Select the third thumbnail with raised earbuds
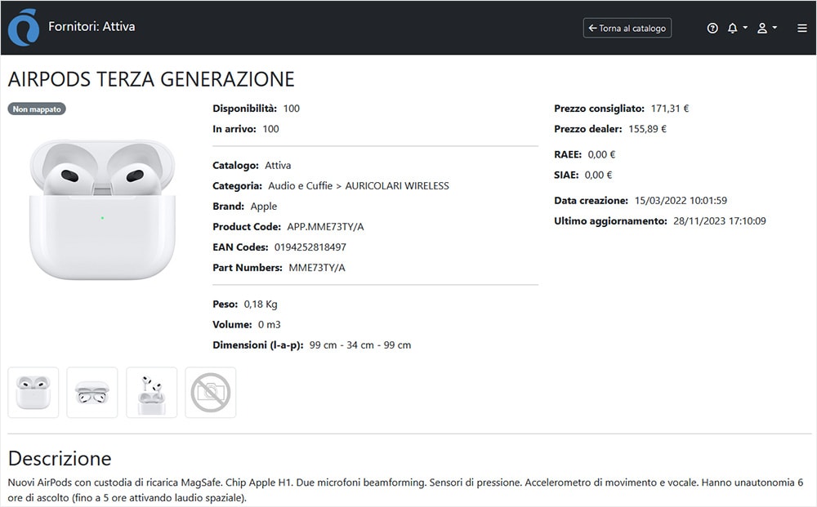 coord(151,393)
